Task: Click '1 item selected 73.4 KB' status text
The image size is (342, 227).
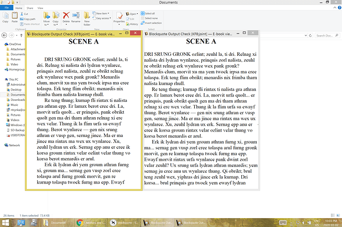Action: (35, 216)
